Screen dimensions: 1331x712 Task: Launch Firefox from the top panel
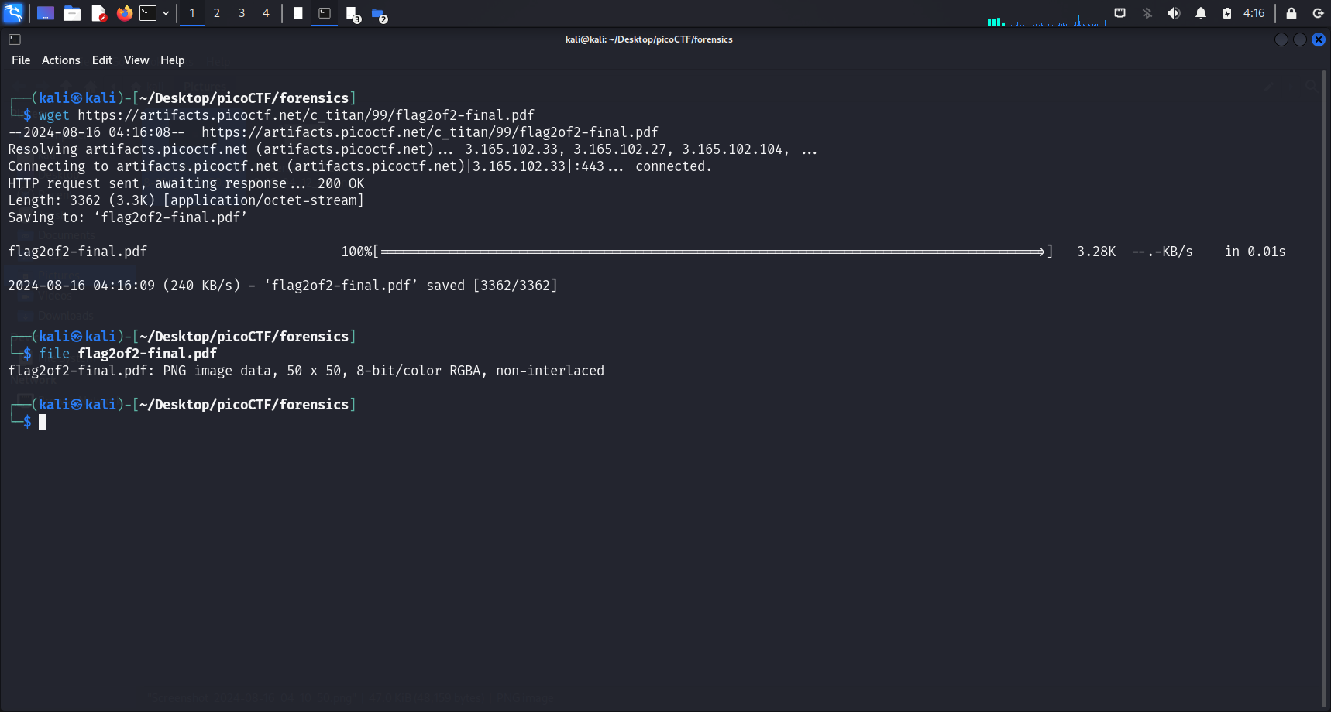[124, 13]
